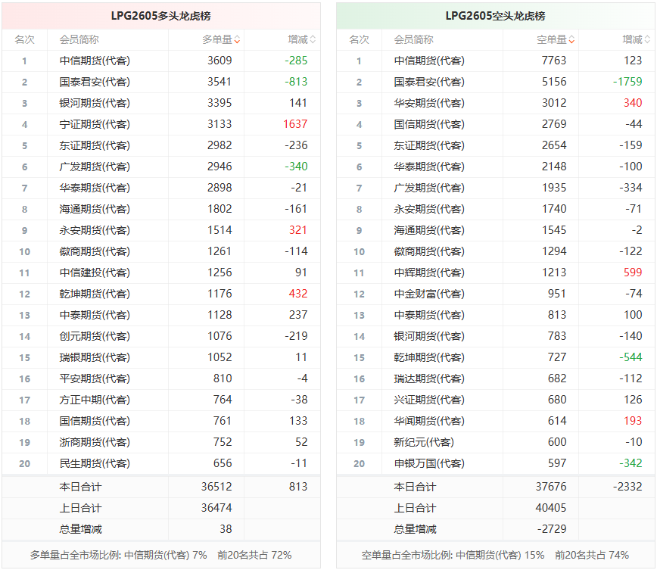Select 中信建投(代客) row name
The image size is (657, 570).
95,273
